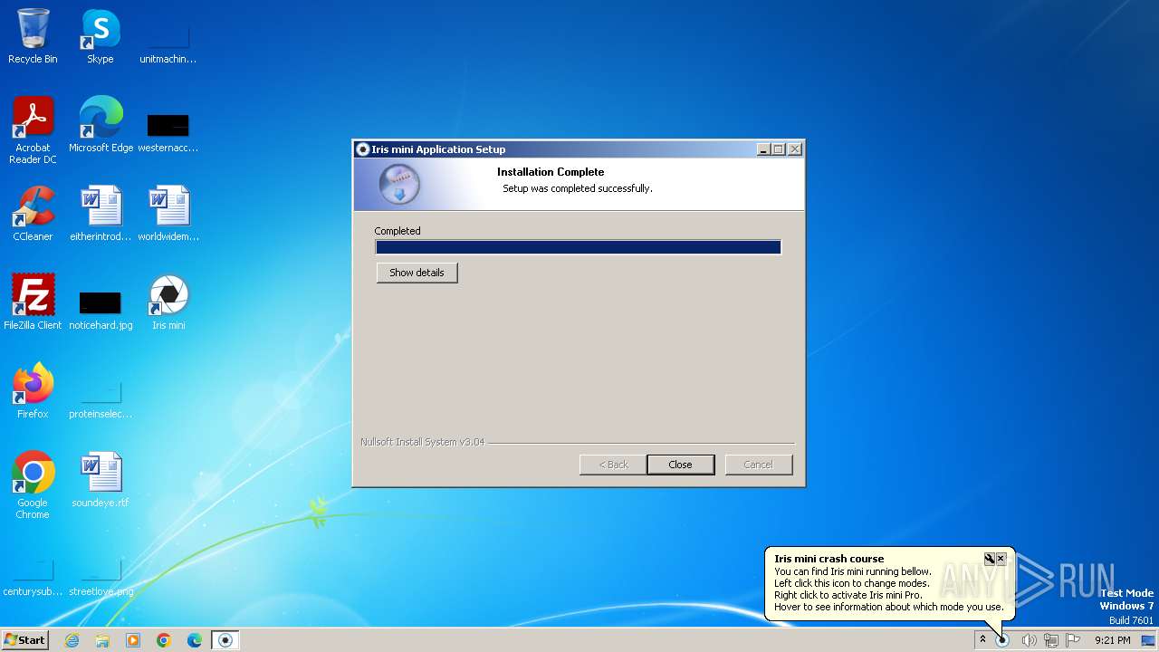Click the completed installation progress bar
The image size is (1159, 652).
(x=578, y=247)
